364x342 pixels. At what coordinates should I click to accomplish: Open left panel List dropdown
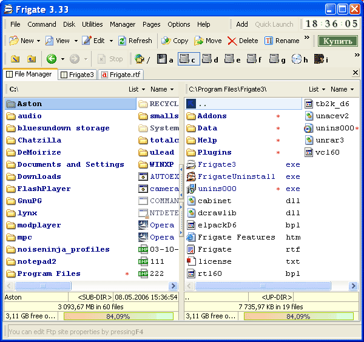click(x=136, y=89)
